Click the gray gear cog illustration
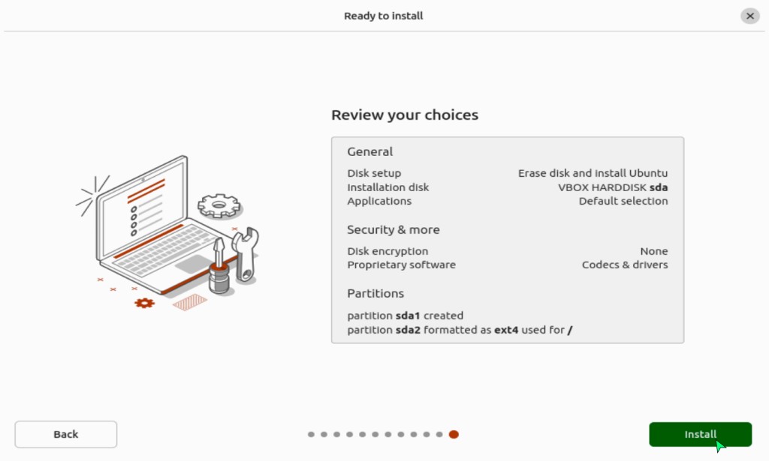The height and width of the screenshot is (461, 769). click(x=219, y=205)
